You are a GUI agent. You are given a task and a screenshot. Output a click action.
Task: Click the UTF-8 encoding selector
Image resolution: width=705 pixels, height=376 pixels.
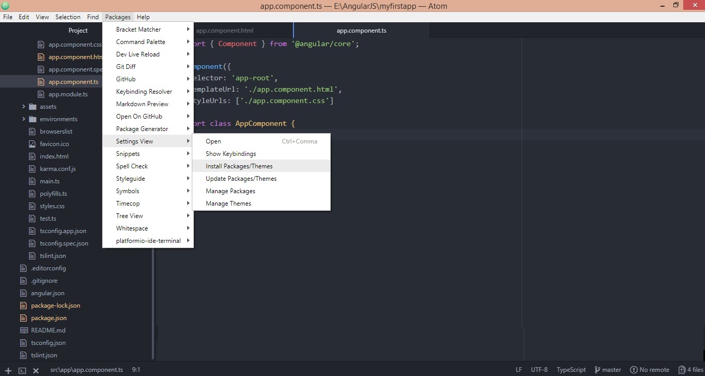(x=539, y=370)
